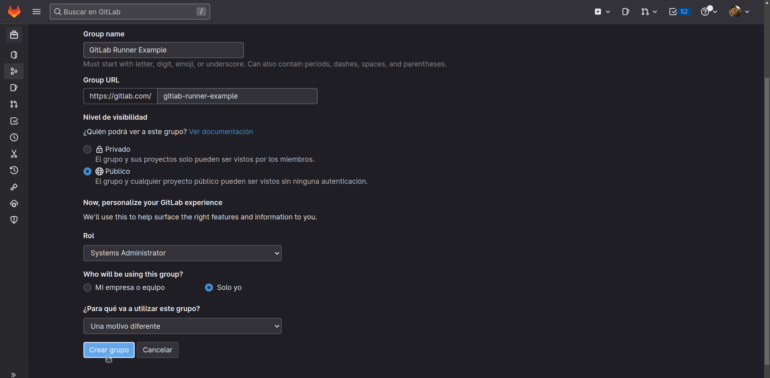Open To-Do list with 52 items
Screen dimensions: 770x378
680,12
